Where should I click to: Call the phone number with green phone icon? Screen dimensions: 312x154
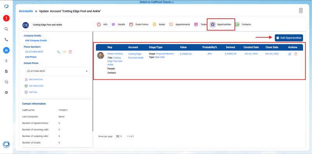(59, 52)
